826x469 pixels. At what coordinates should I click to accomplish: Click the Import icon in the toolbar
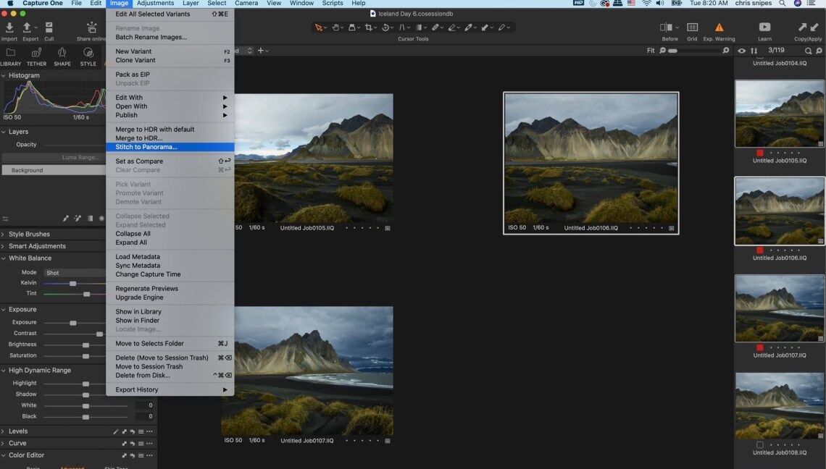click(9, 28)
